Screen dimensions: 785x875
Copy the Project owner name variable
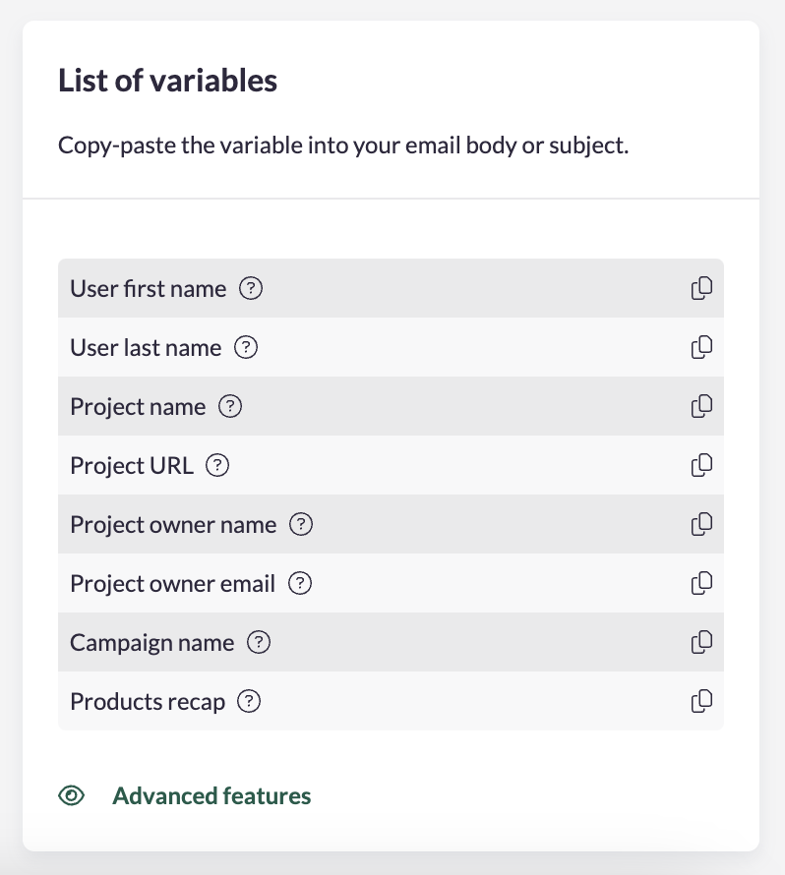point(701,525)
